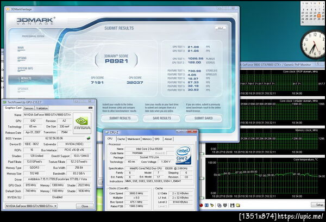Click the Submit Saved button
This screenshot has width=326, height=222.
pyautogui.click(x=203, y=118)
